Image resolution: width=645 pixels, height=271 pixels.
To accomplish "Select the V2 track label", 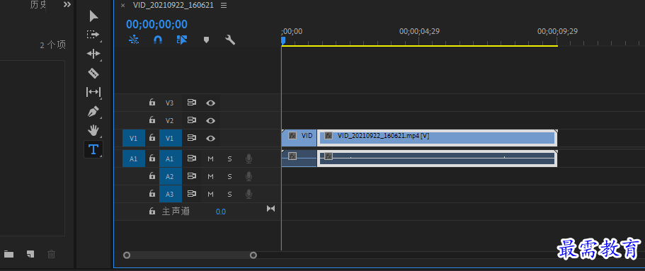I will coord(170,120).
